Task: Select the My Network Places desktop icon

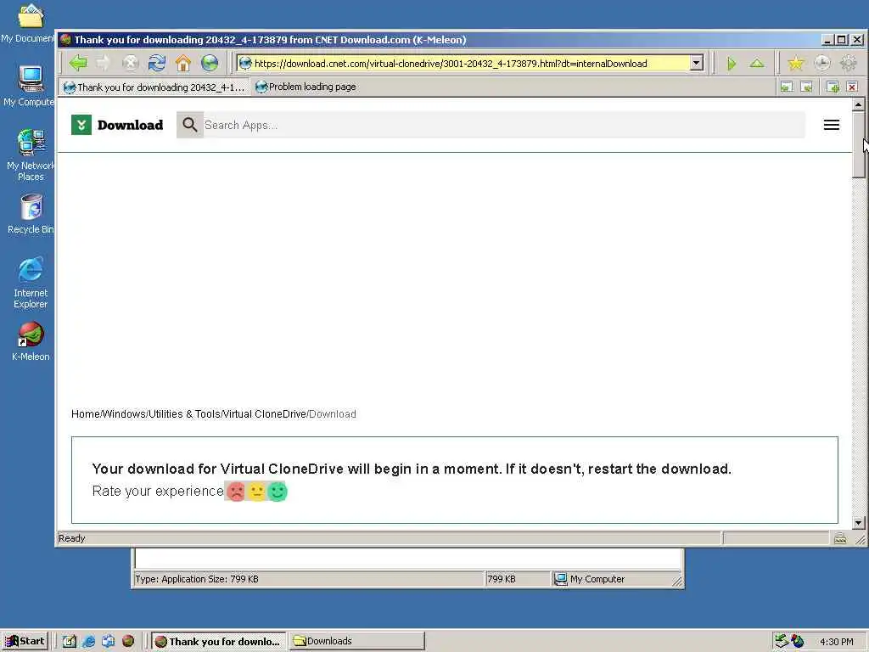Action: [31, 155]
